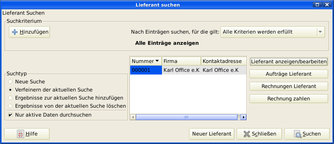This screenshot has width=334, height=144.
Task: Click Lieferant anzeigen/bearbeiten button
Action: point(289,62)
